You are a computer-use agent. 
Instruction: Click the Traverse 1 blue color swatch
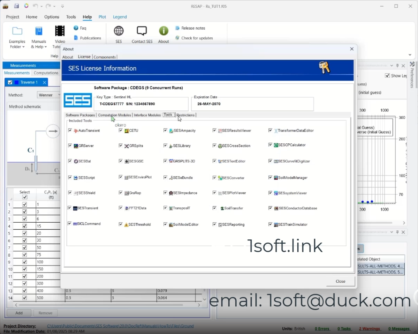point(16,82)
